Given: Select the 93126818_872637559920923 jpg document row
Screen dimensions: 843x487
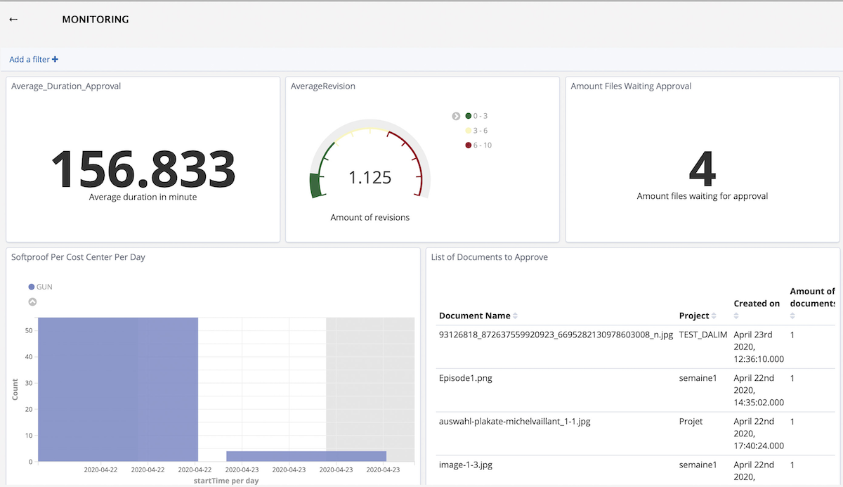Looking at the screenshot, I should click(636, 347).
